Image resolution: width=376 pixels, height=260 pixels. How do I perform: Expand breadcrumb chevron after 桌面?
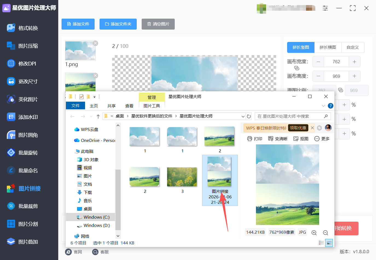[x=128, y=116]
